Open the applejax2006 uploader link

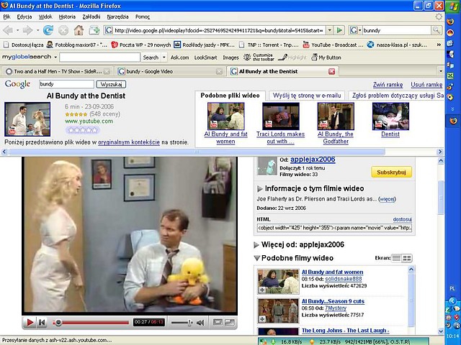tap(313, 160)
